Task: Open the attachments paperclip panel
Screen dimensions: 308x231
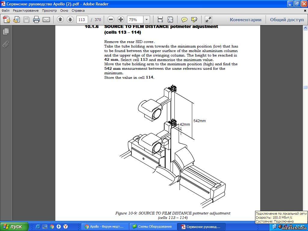Action: [x=6, y=45]
